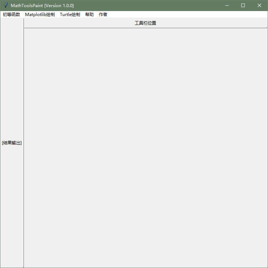Minimize the MathToolsPaint window
This screenshot has width=268, height=268.
tap(227, 5)
